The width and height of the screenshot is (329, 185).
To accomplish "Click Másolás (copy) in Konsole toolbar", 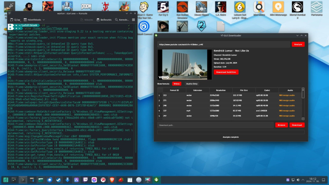I will 87,20.
